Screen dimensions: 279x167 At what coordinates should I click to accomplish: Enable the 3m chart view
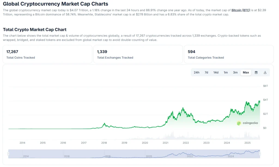coord(235,73)
